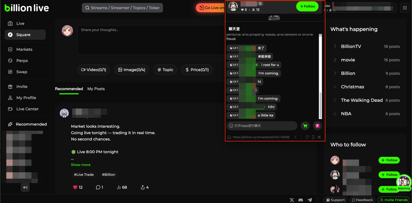Open the Discord link in footer
This screenshot has height=203, width=412.
[x=301, y=200]
